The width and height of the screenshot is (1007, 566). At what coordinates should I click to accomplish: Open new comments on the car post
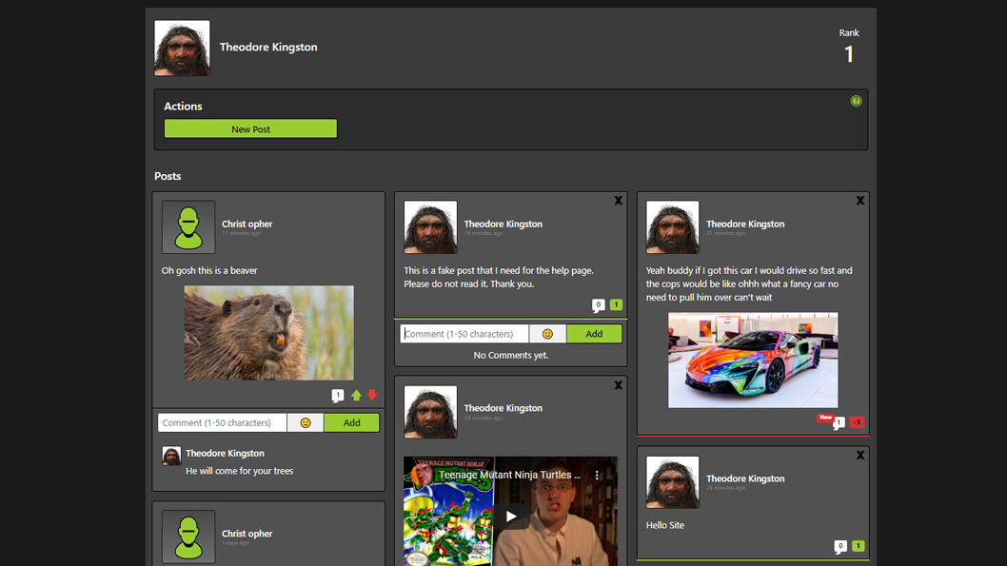[839, 422]
